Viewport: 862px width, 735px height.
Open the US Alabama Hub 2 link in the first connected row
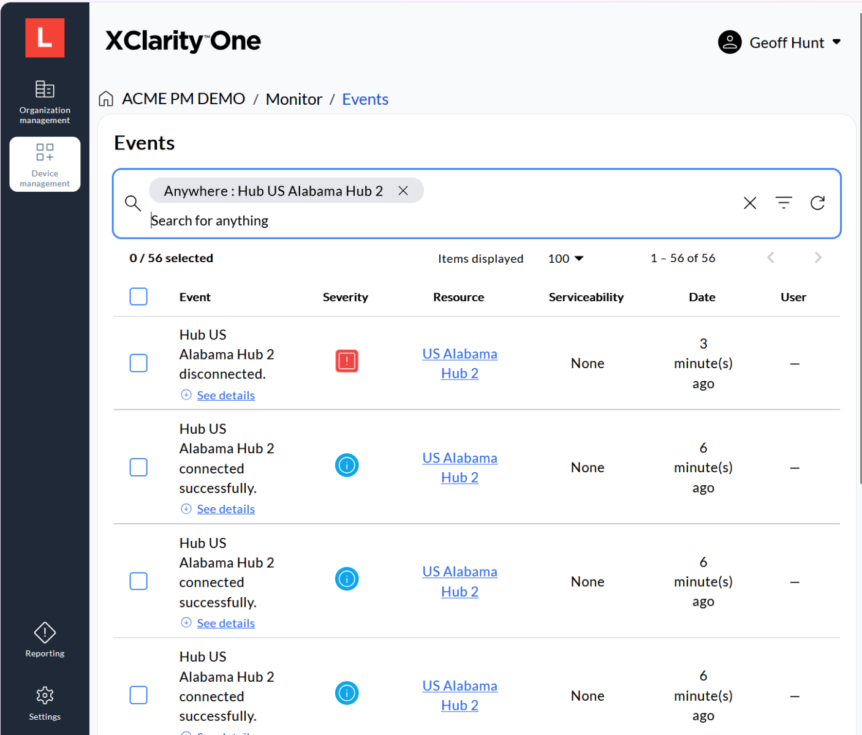[x=459, y=467]
